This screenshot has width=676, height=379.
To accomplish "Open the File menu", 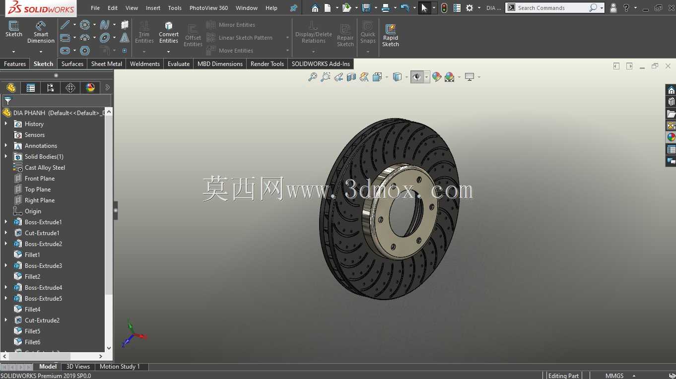I will pos(95,8).
